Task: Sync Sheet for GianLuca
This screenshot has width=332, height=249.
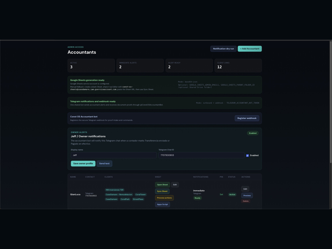Action: (162, 191)
